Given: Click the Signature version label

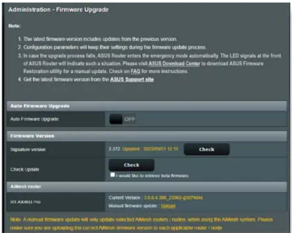Looking at the screenshot, I should [x=28, y=150].
